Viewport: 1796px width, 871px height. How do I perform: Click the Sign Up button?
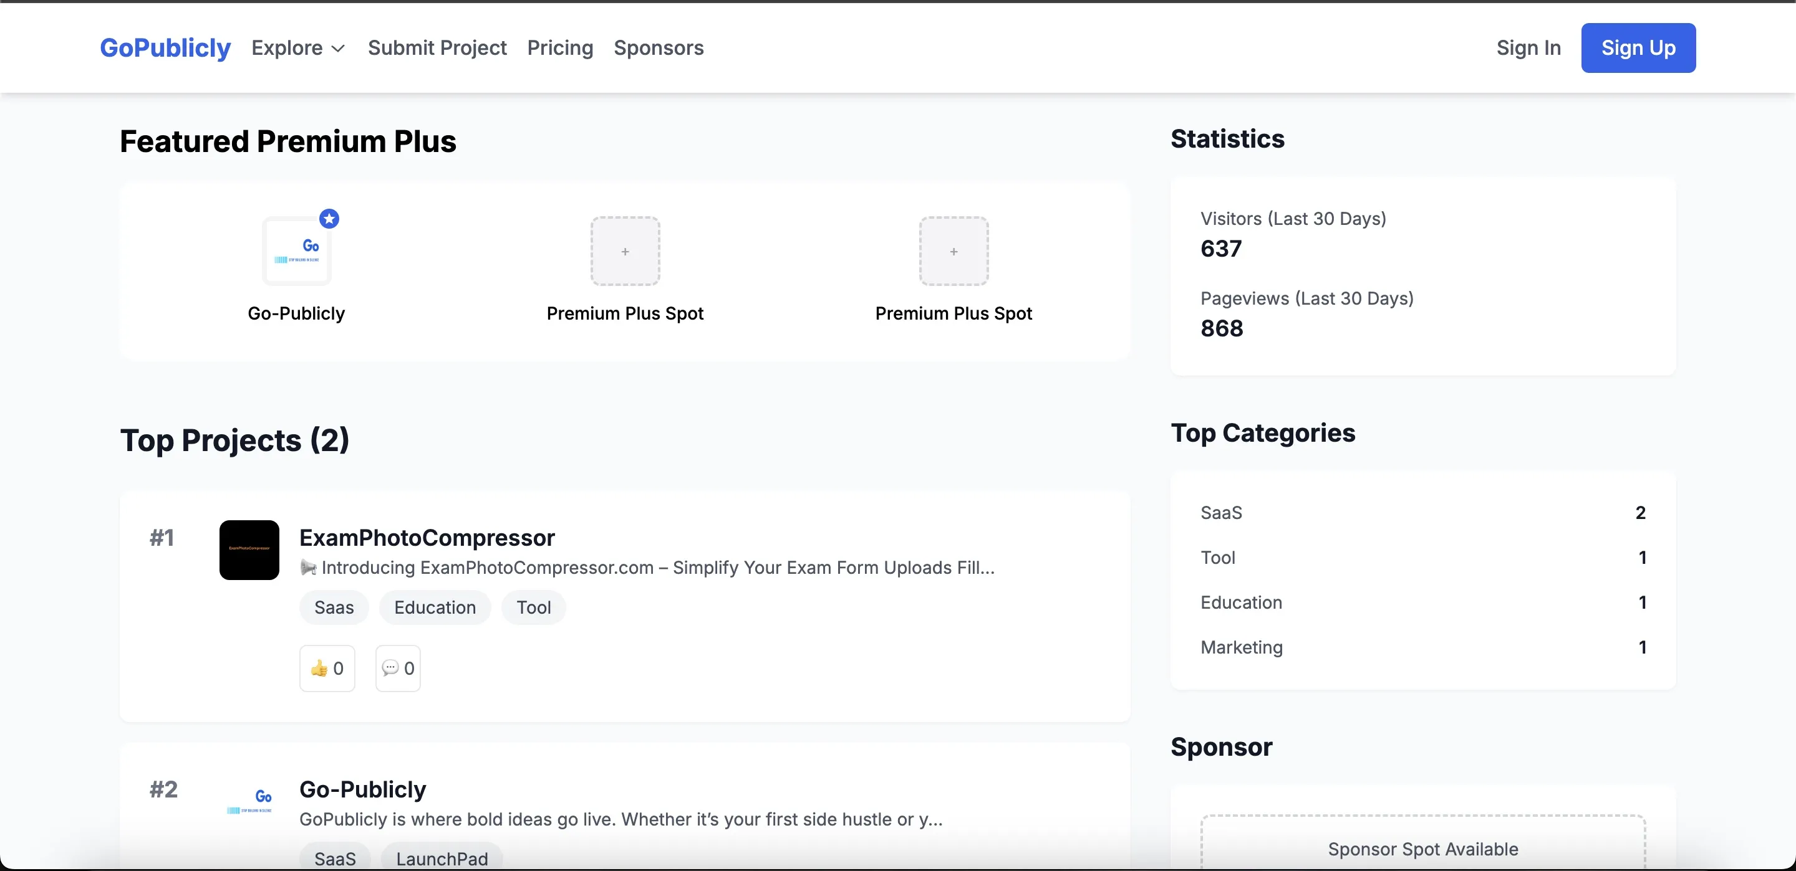[1638, 47]
